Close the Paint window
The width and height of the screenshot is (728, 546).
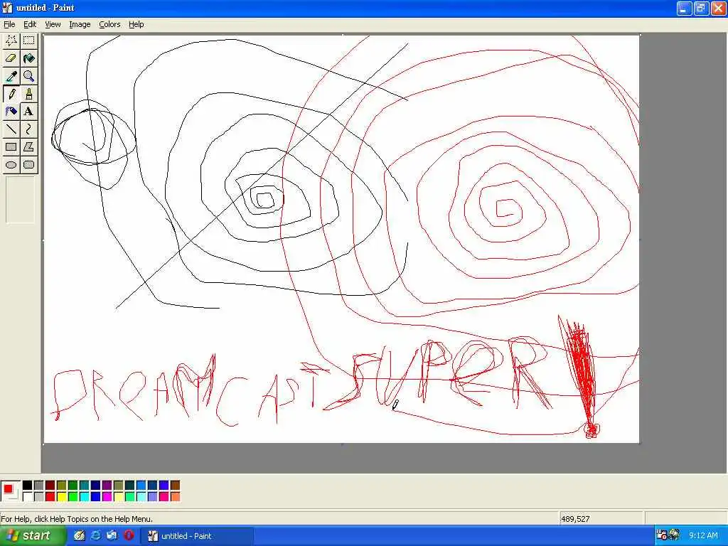point(719,8)
